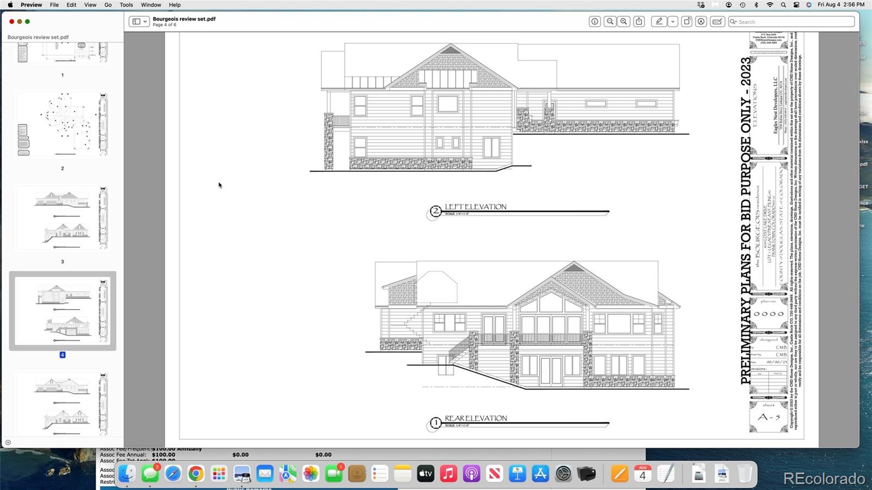
Task: Open the Share icon in Preview toolbar
Action: 639,22
